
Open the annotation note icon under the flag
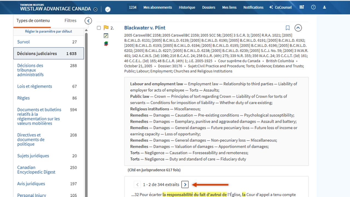(106, 36)
